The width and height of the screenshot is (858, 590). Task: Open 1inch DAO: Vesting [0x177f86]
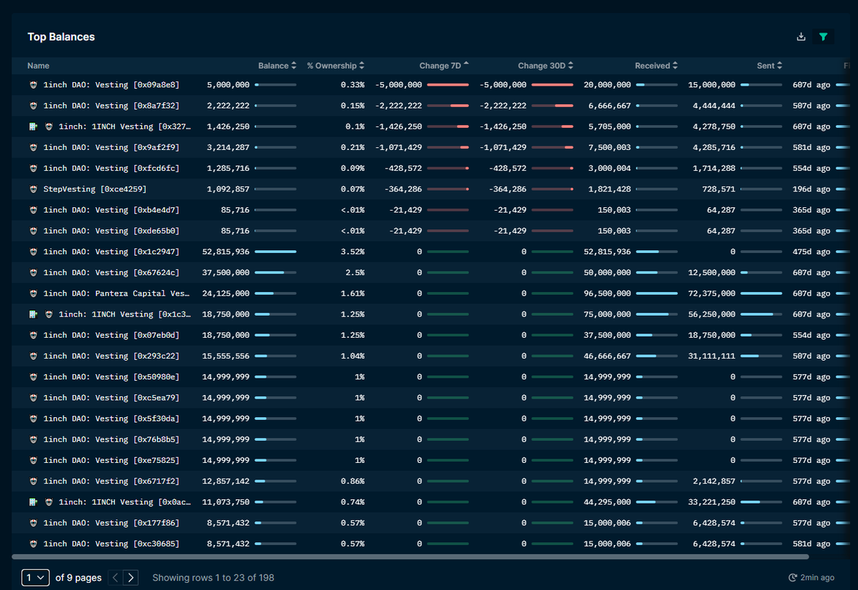tap(112, 523)
